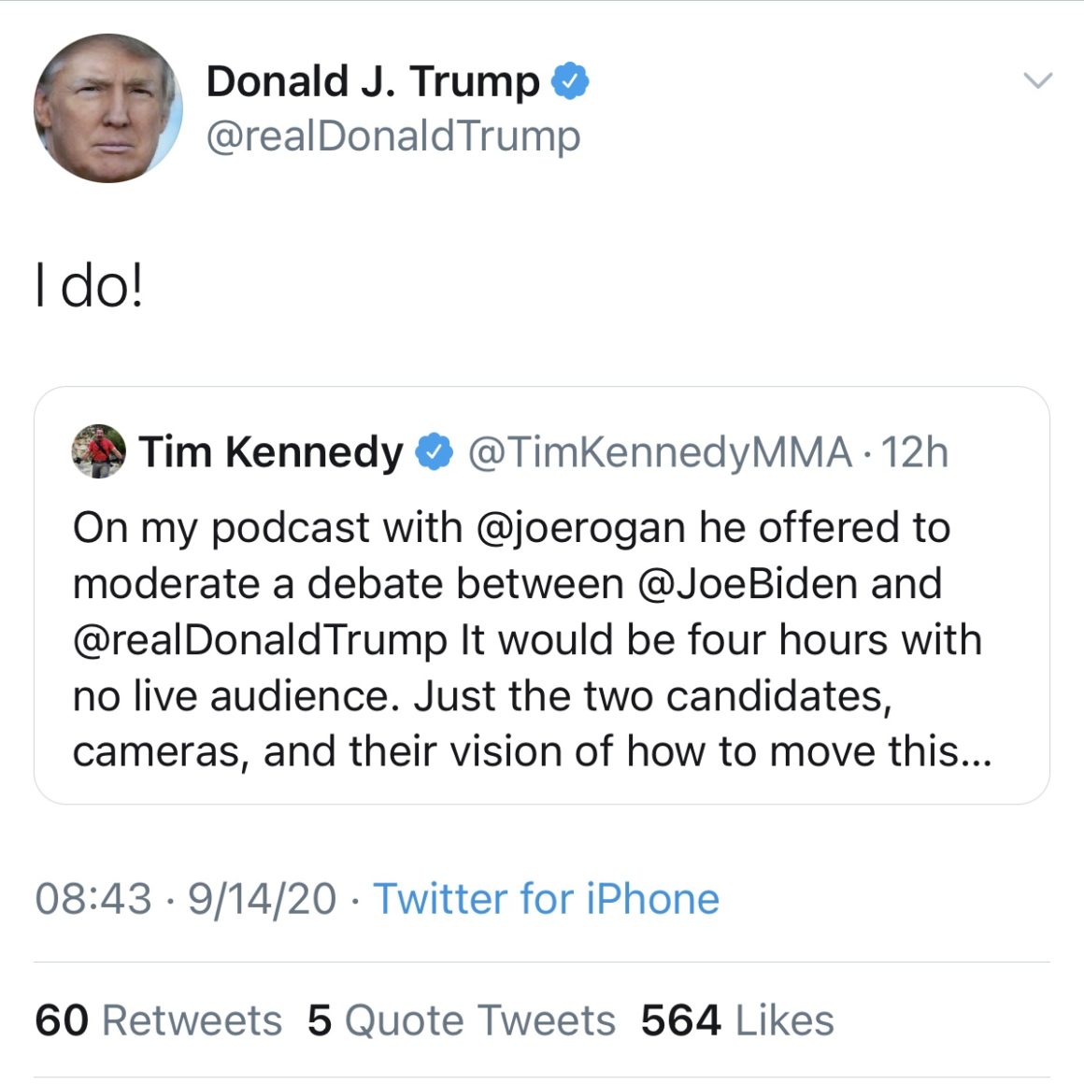Click @realDonaldTrump mention inside the quoted text
The width and height of the screenshot is (1084, 1084).
pos(260,640)
